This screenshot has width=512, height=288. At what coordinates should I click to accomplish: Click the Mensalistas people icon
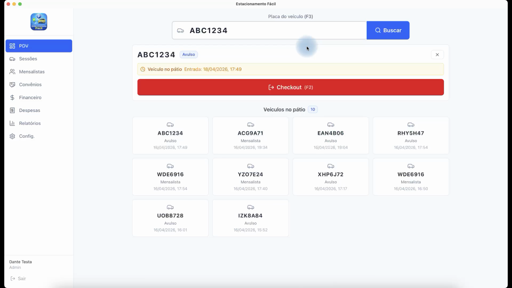12,72
